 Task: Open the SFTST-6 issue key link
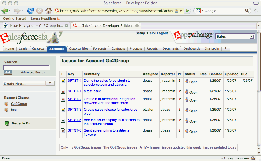75,130
